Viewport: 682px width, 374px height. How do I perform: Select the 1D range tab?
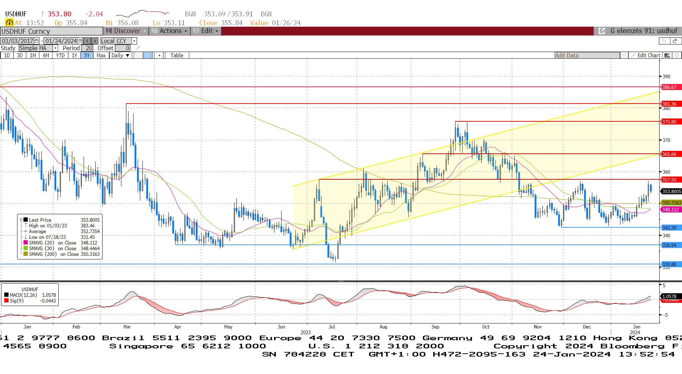pos(7,56)
